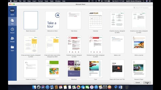This screenshot has width=161, height=90.
Task: Open App Store icon in Dock
Action: (x=96, y=87)
